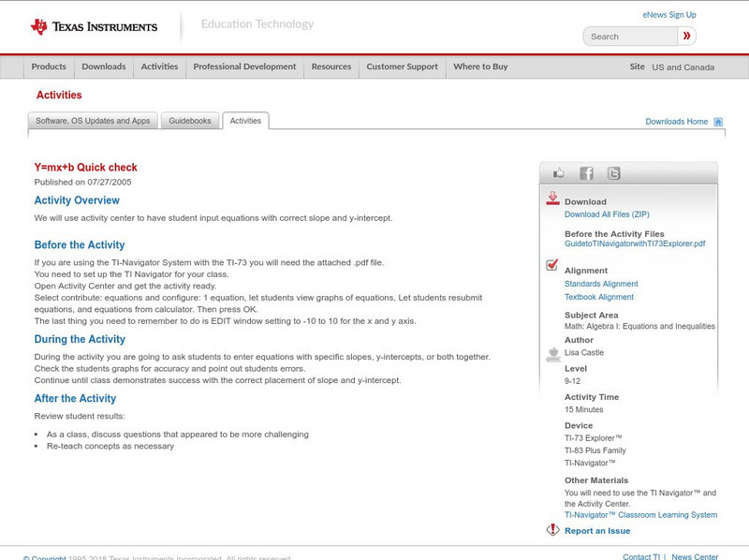Click the Y=mx+b Quick check title
The height and width of the screenshot is (560, 749).
pyautogui.click(x=85, y=168)
